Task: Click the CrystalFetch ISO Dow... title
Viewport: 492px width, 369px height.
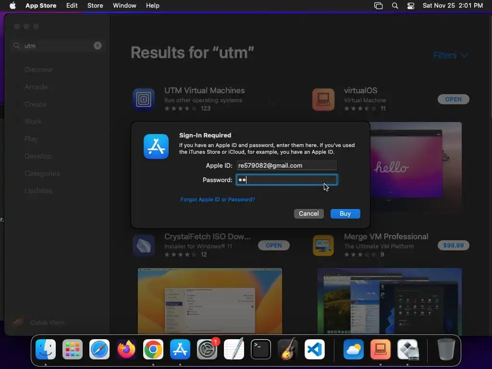Action: click(x=208, y=236)
